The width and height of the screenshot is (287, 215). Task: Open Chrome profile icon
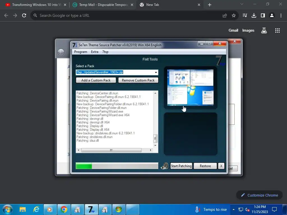[272, 16]
